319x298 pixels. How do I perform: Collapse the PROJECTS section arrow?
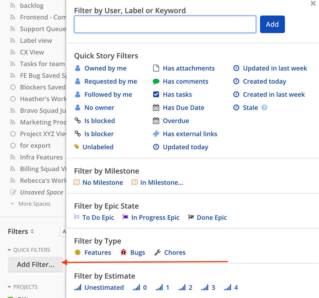[x=9, y=287]
